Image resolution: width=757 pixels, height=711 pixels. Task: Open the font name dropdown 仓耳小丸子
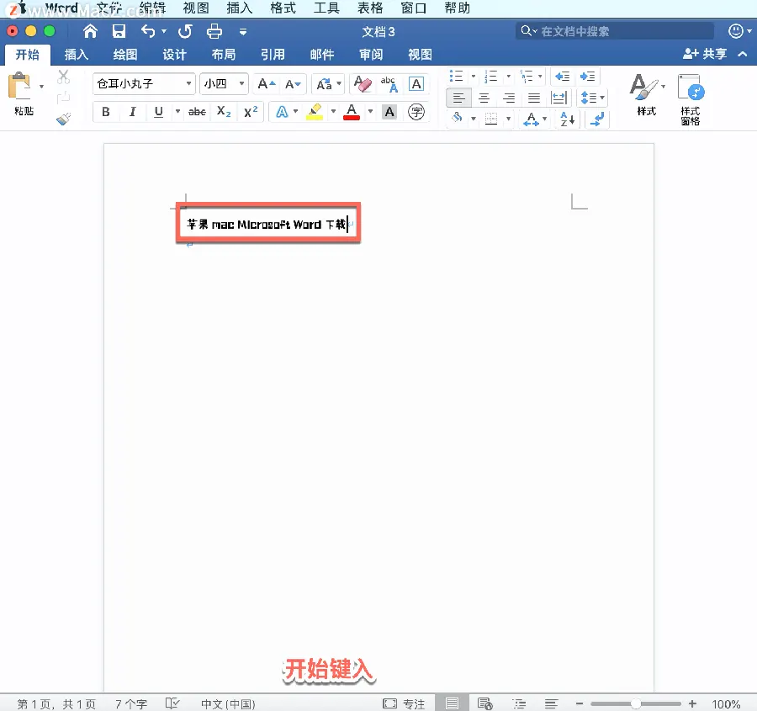188,83
